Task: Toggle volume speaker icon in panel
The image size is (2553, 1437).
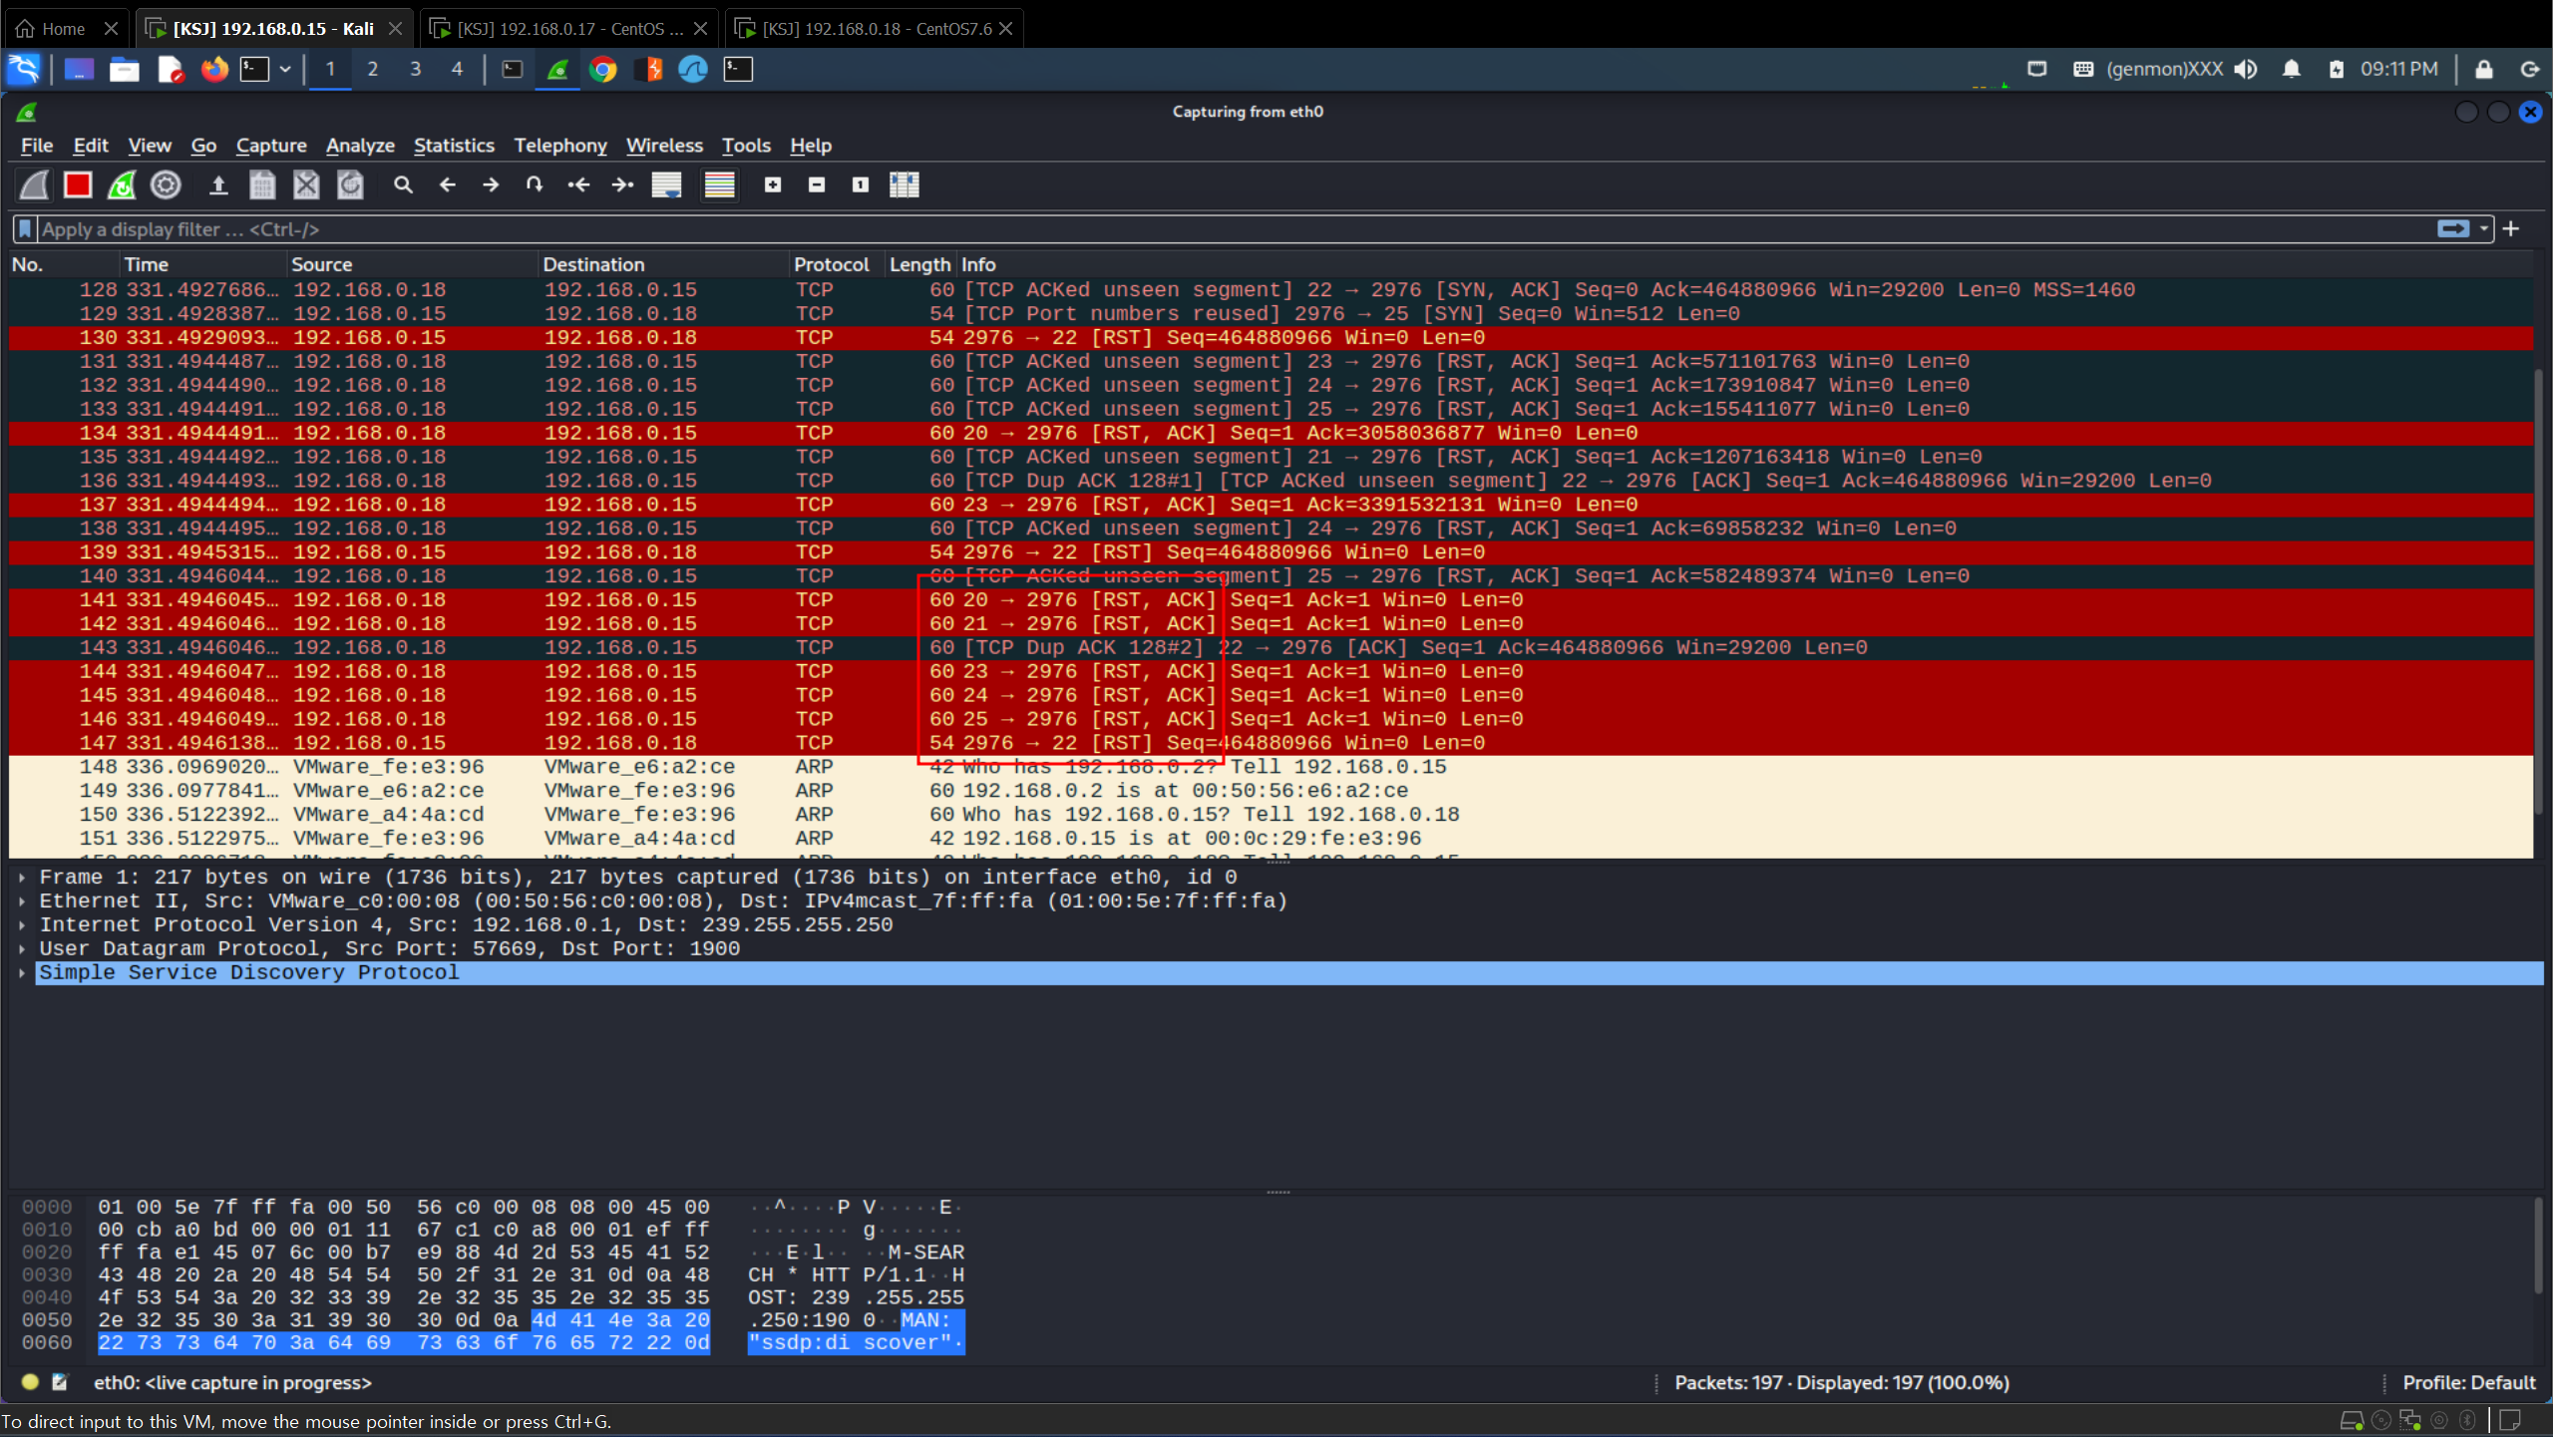Action: [x=2246, y=69]
